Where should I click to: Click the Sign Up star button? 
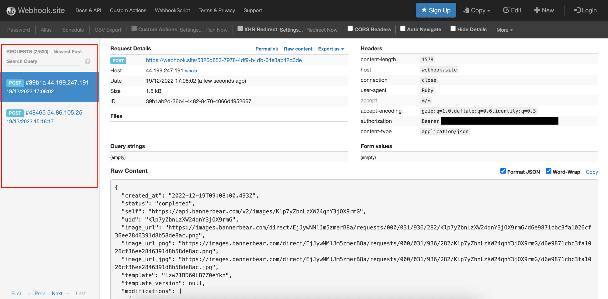pos(436,10)
